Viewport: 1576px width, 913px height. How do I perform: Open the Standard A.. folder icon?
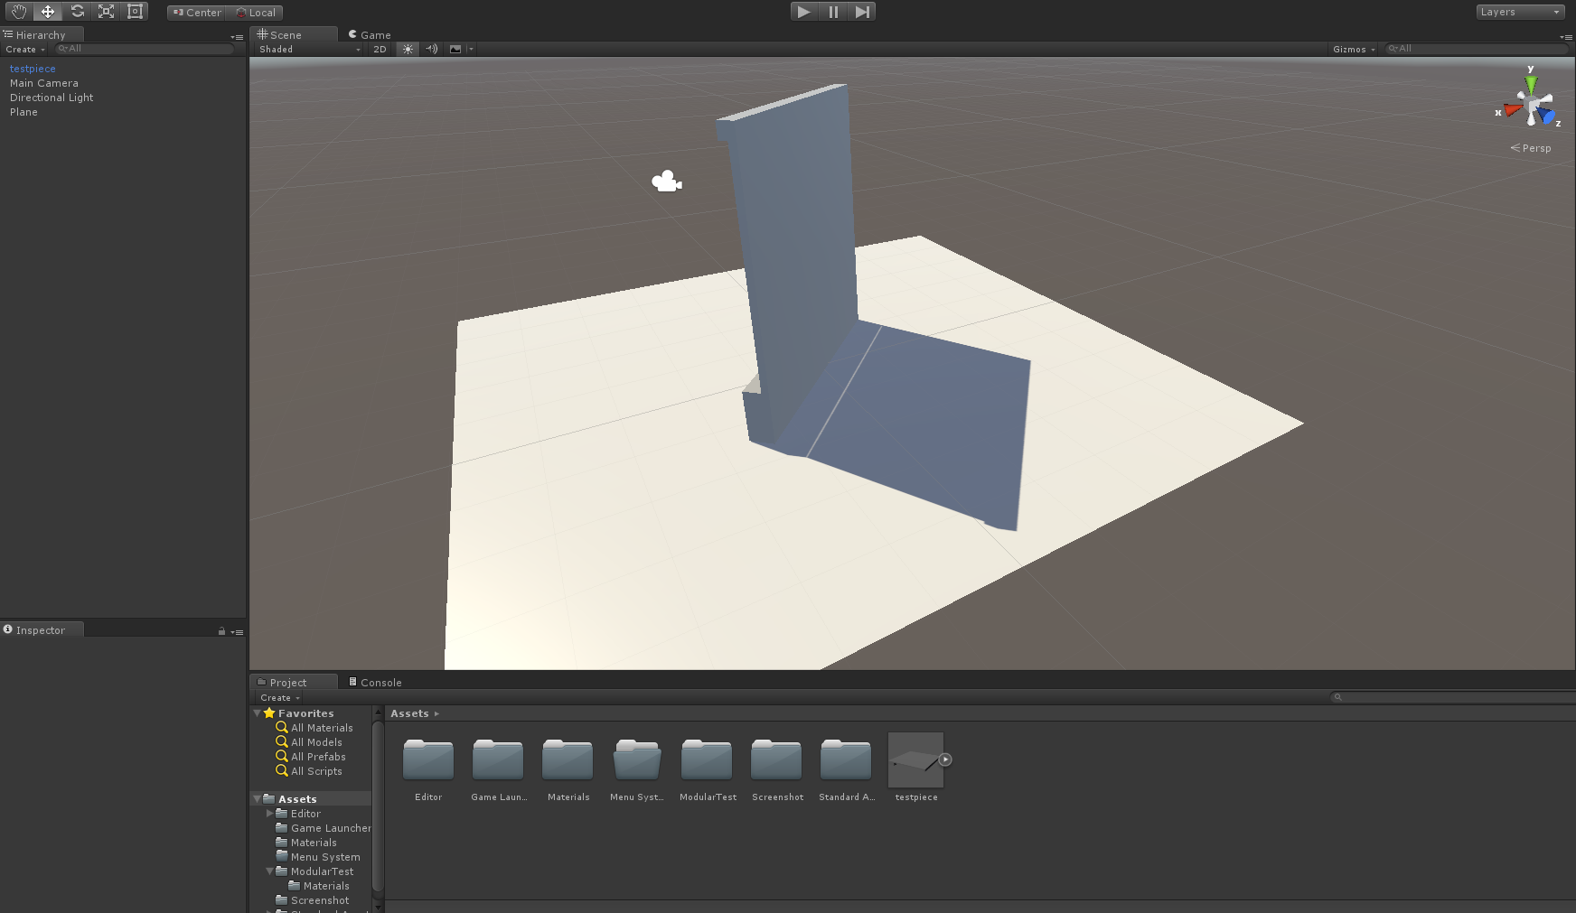pos(846,759)
